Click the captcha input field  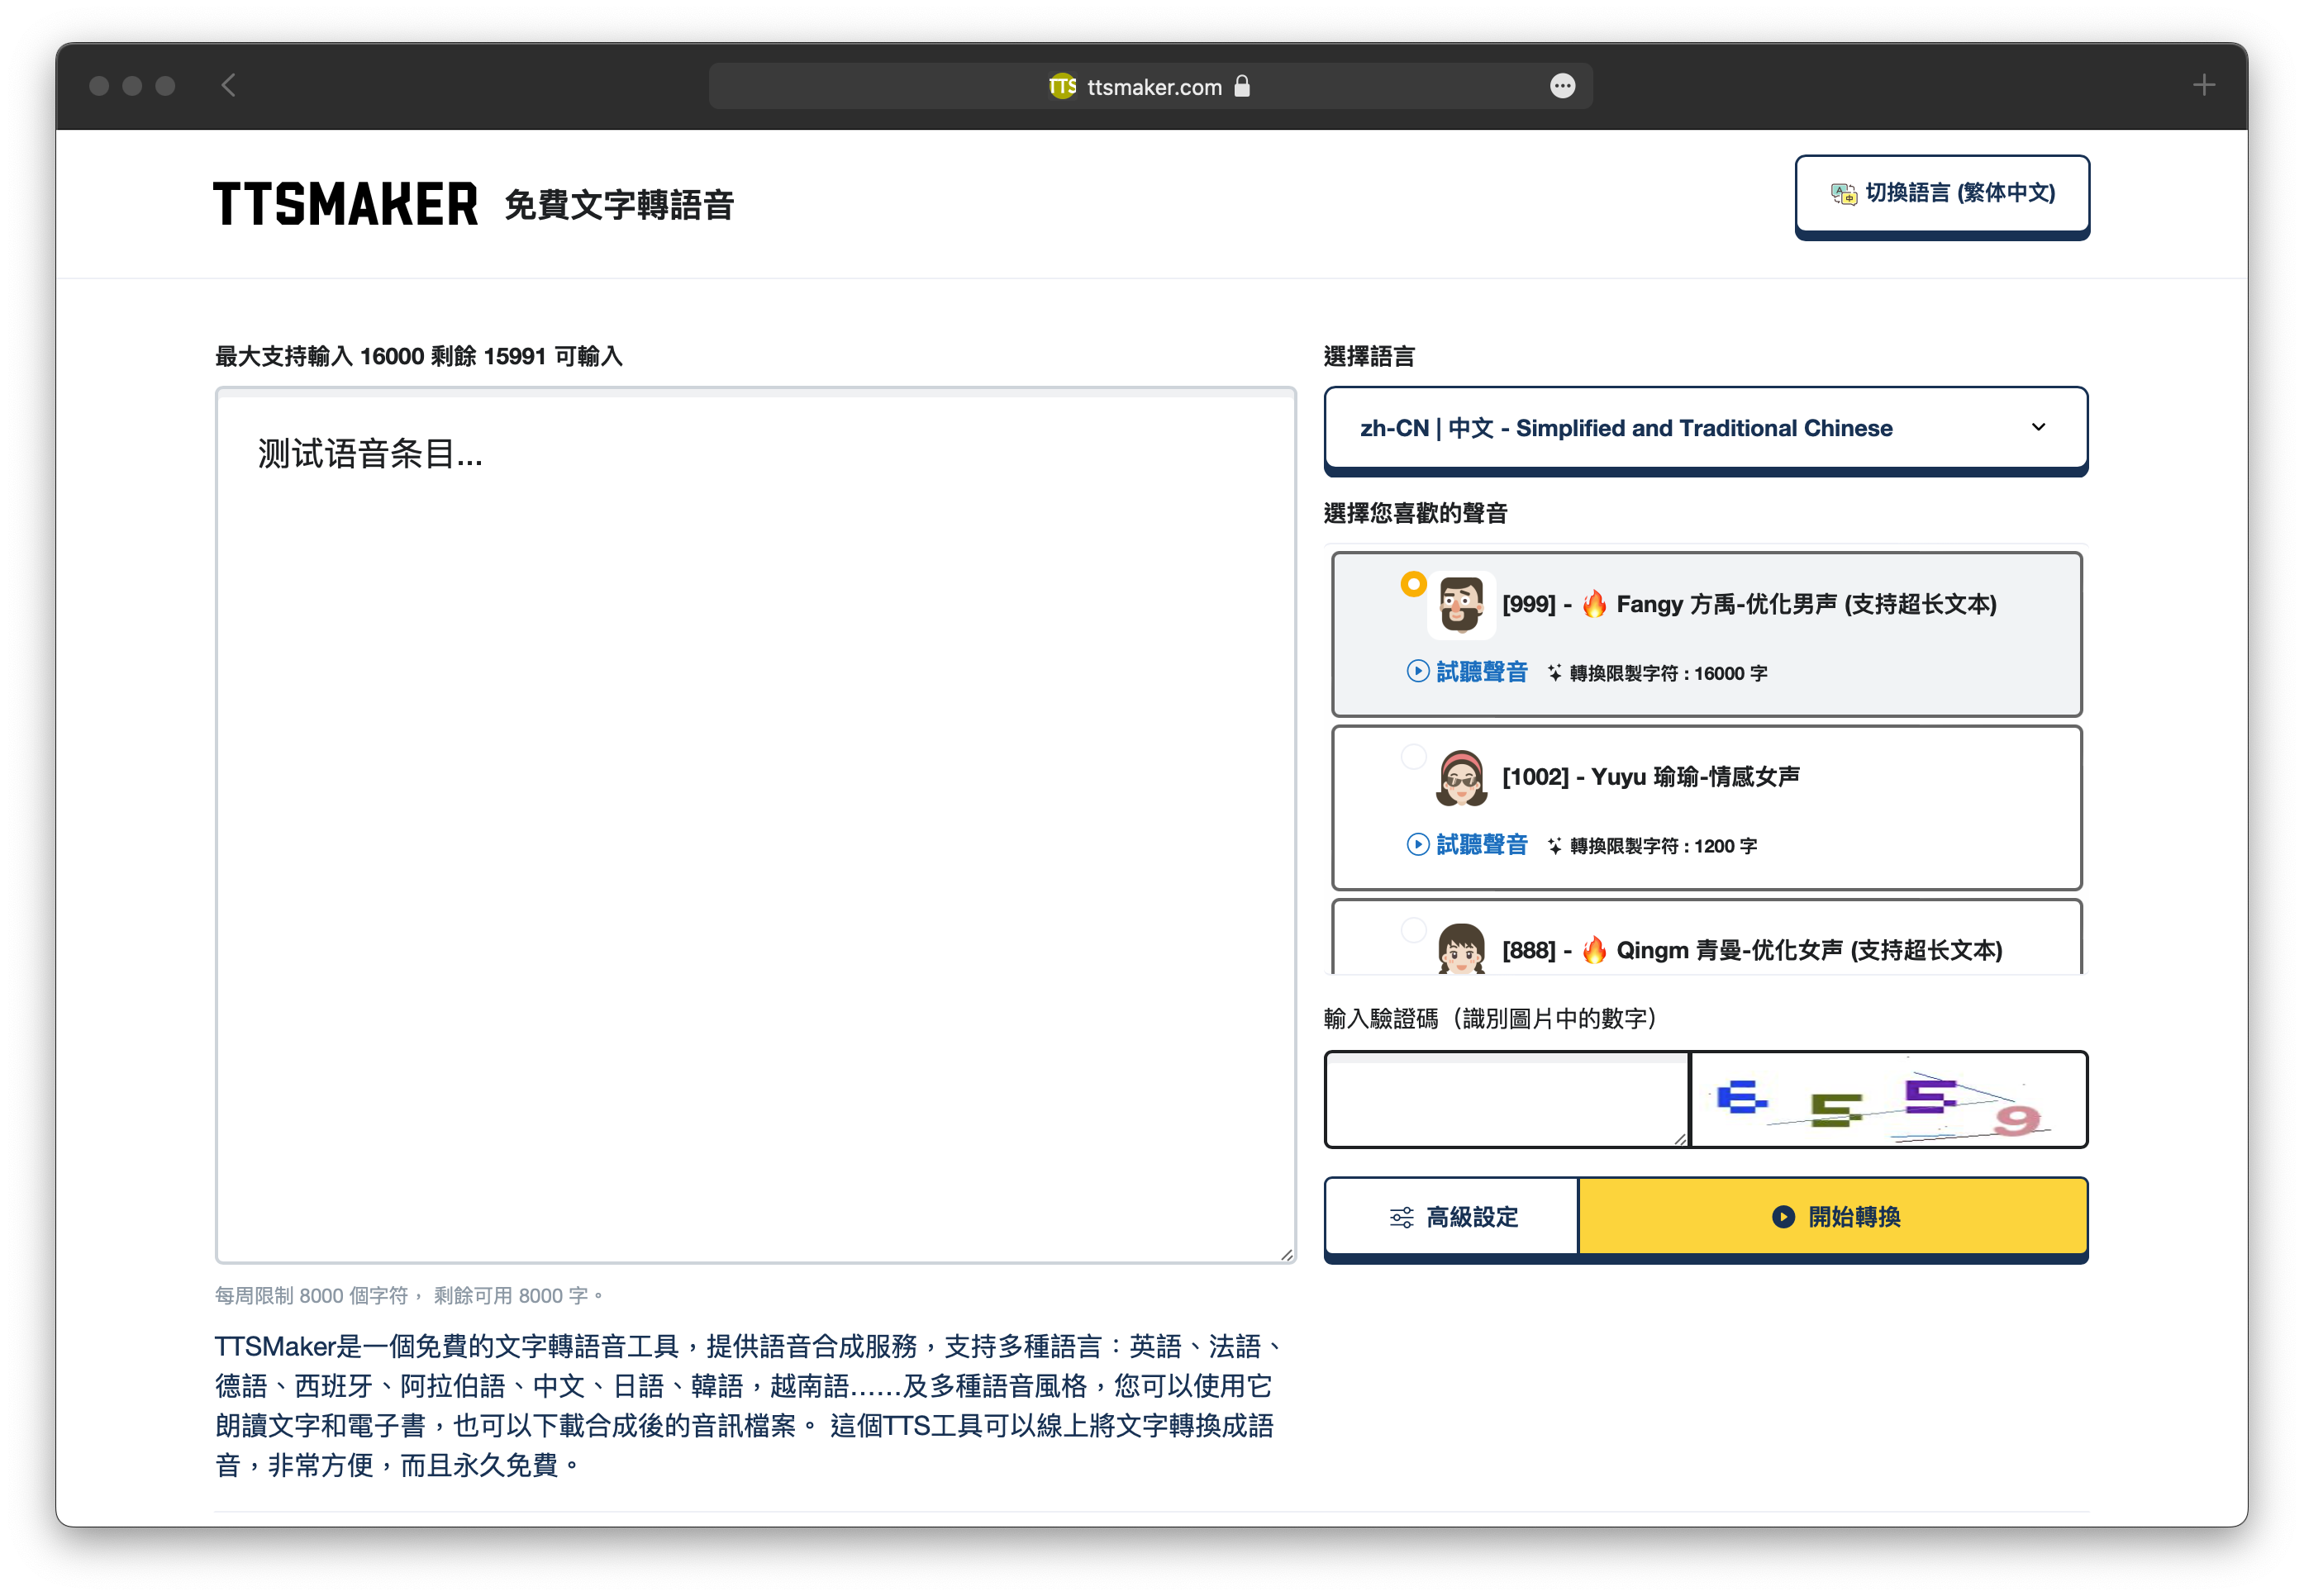click(1506, 1099)
